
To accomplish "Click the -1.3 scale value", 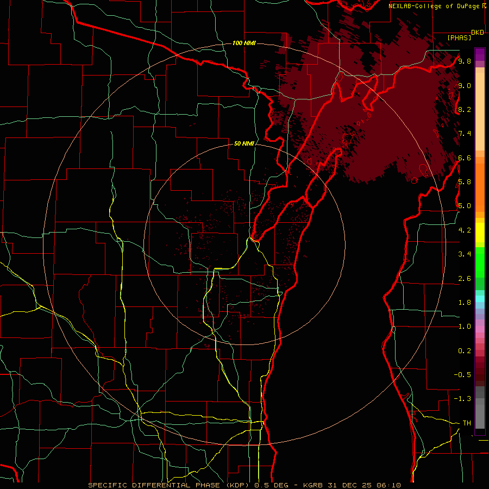I will click(x=462, y=399).
